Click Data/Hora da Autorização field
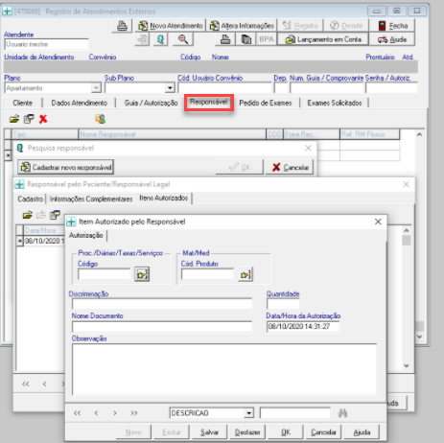Screen dimensions: 444x443 pos(303,326)
